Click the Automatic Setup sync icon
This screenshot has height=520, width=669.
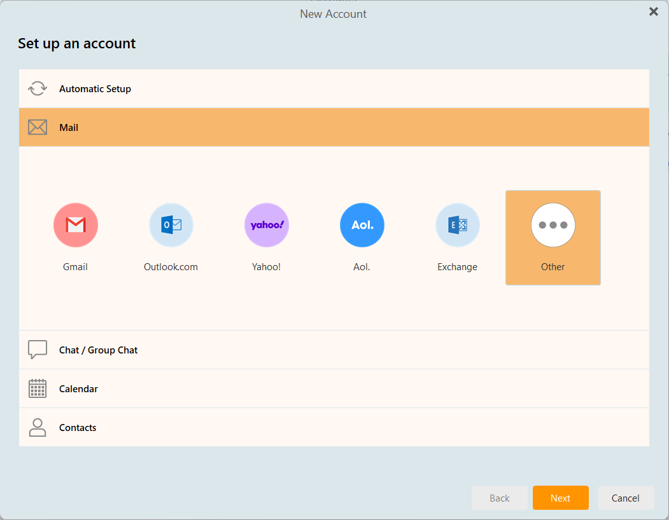[38, 88]
